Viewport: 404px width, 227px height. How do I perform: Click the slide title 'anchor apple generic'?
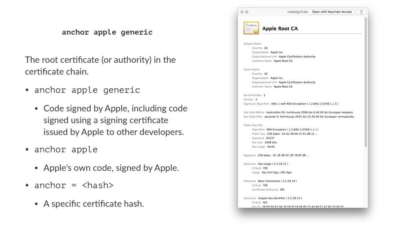pos(107,32)
